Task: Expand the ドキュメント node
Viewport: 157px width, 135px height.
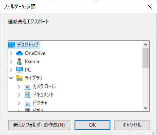Action: pos(19,95)
